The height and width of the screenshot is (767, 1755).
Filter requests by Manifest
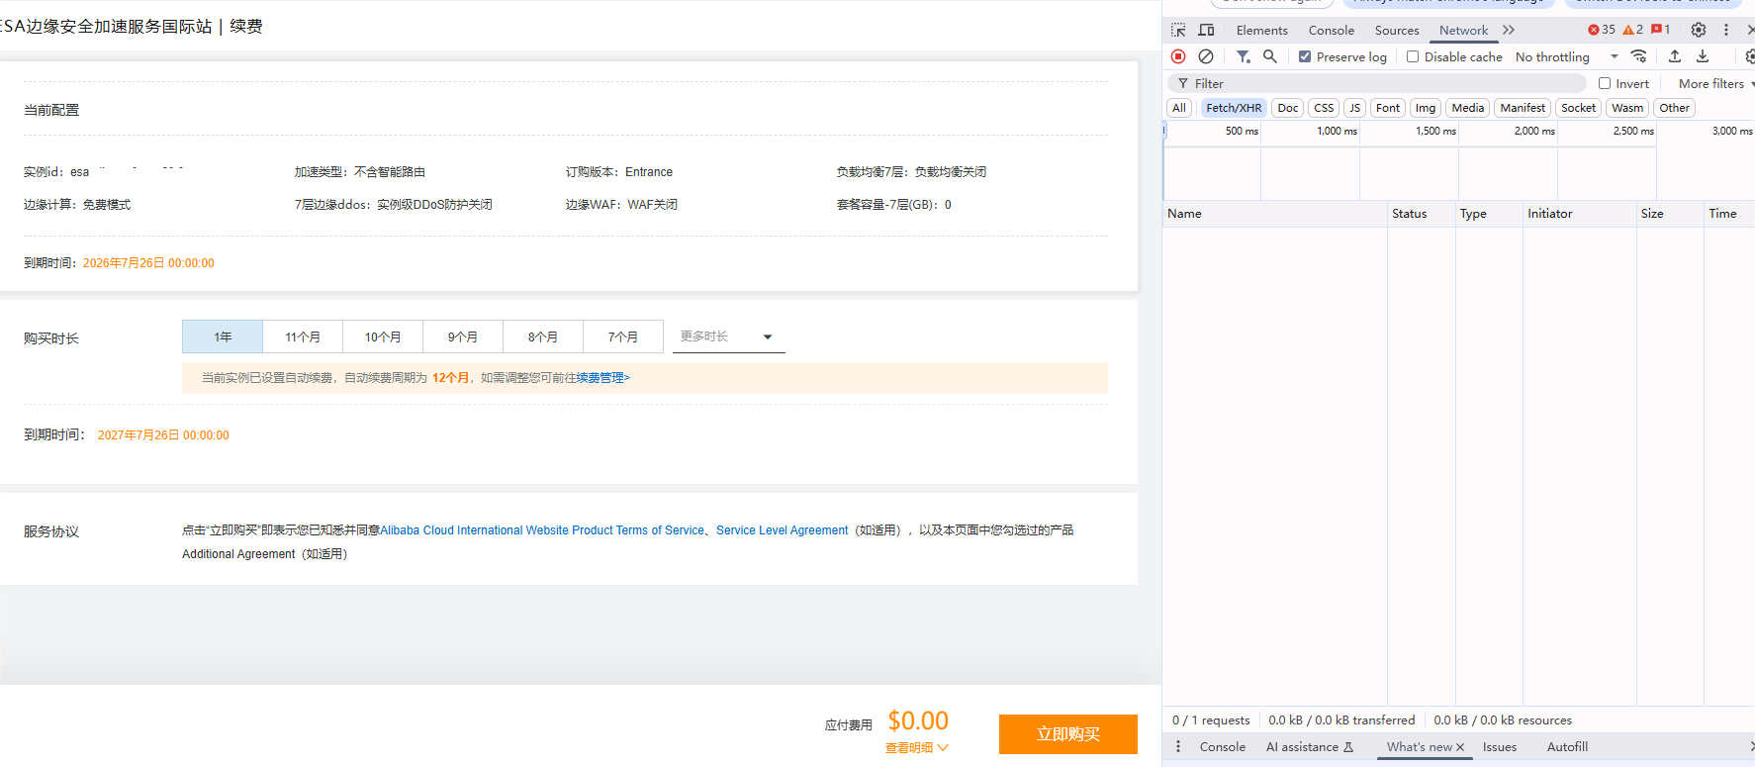(x=1523, y=108)
